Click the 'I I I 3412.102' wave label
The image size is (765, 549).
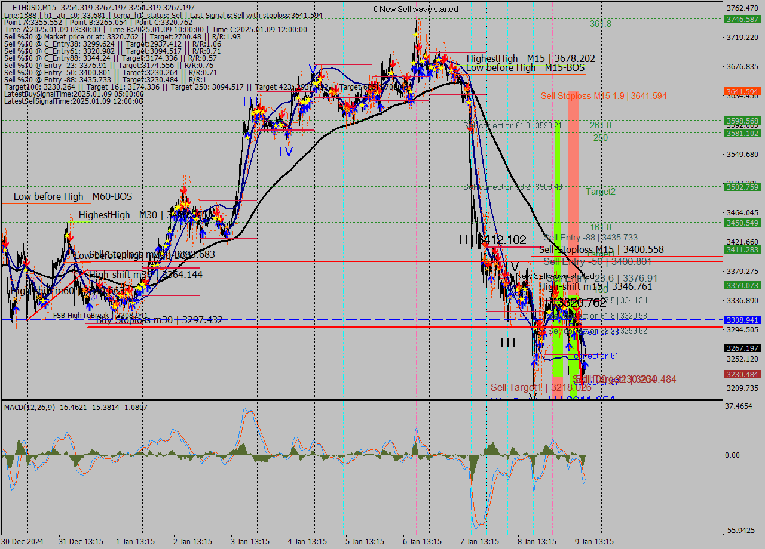point(493,240)
